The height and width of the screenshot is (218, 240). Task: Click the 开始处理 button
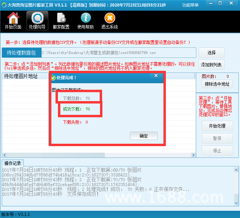click(217, 126)
